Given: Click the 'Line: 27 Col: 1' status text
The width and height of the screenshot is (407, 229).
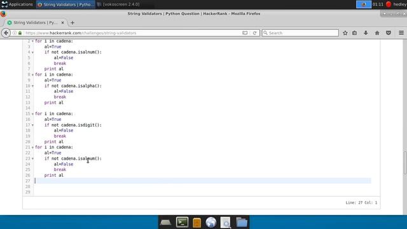Looking at the screenshot, I should [x=361, y=203].
